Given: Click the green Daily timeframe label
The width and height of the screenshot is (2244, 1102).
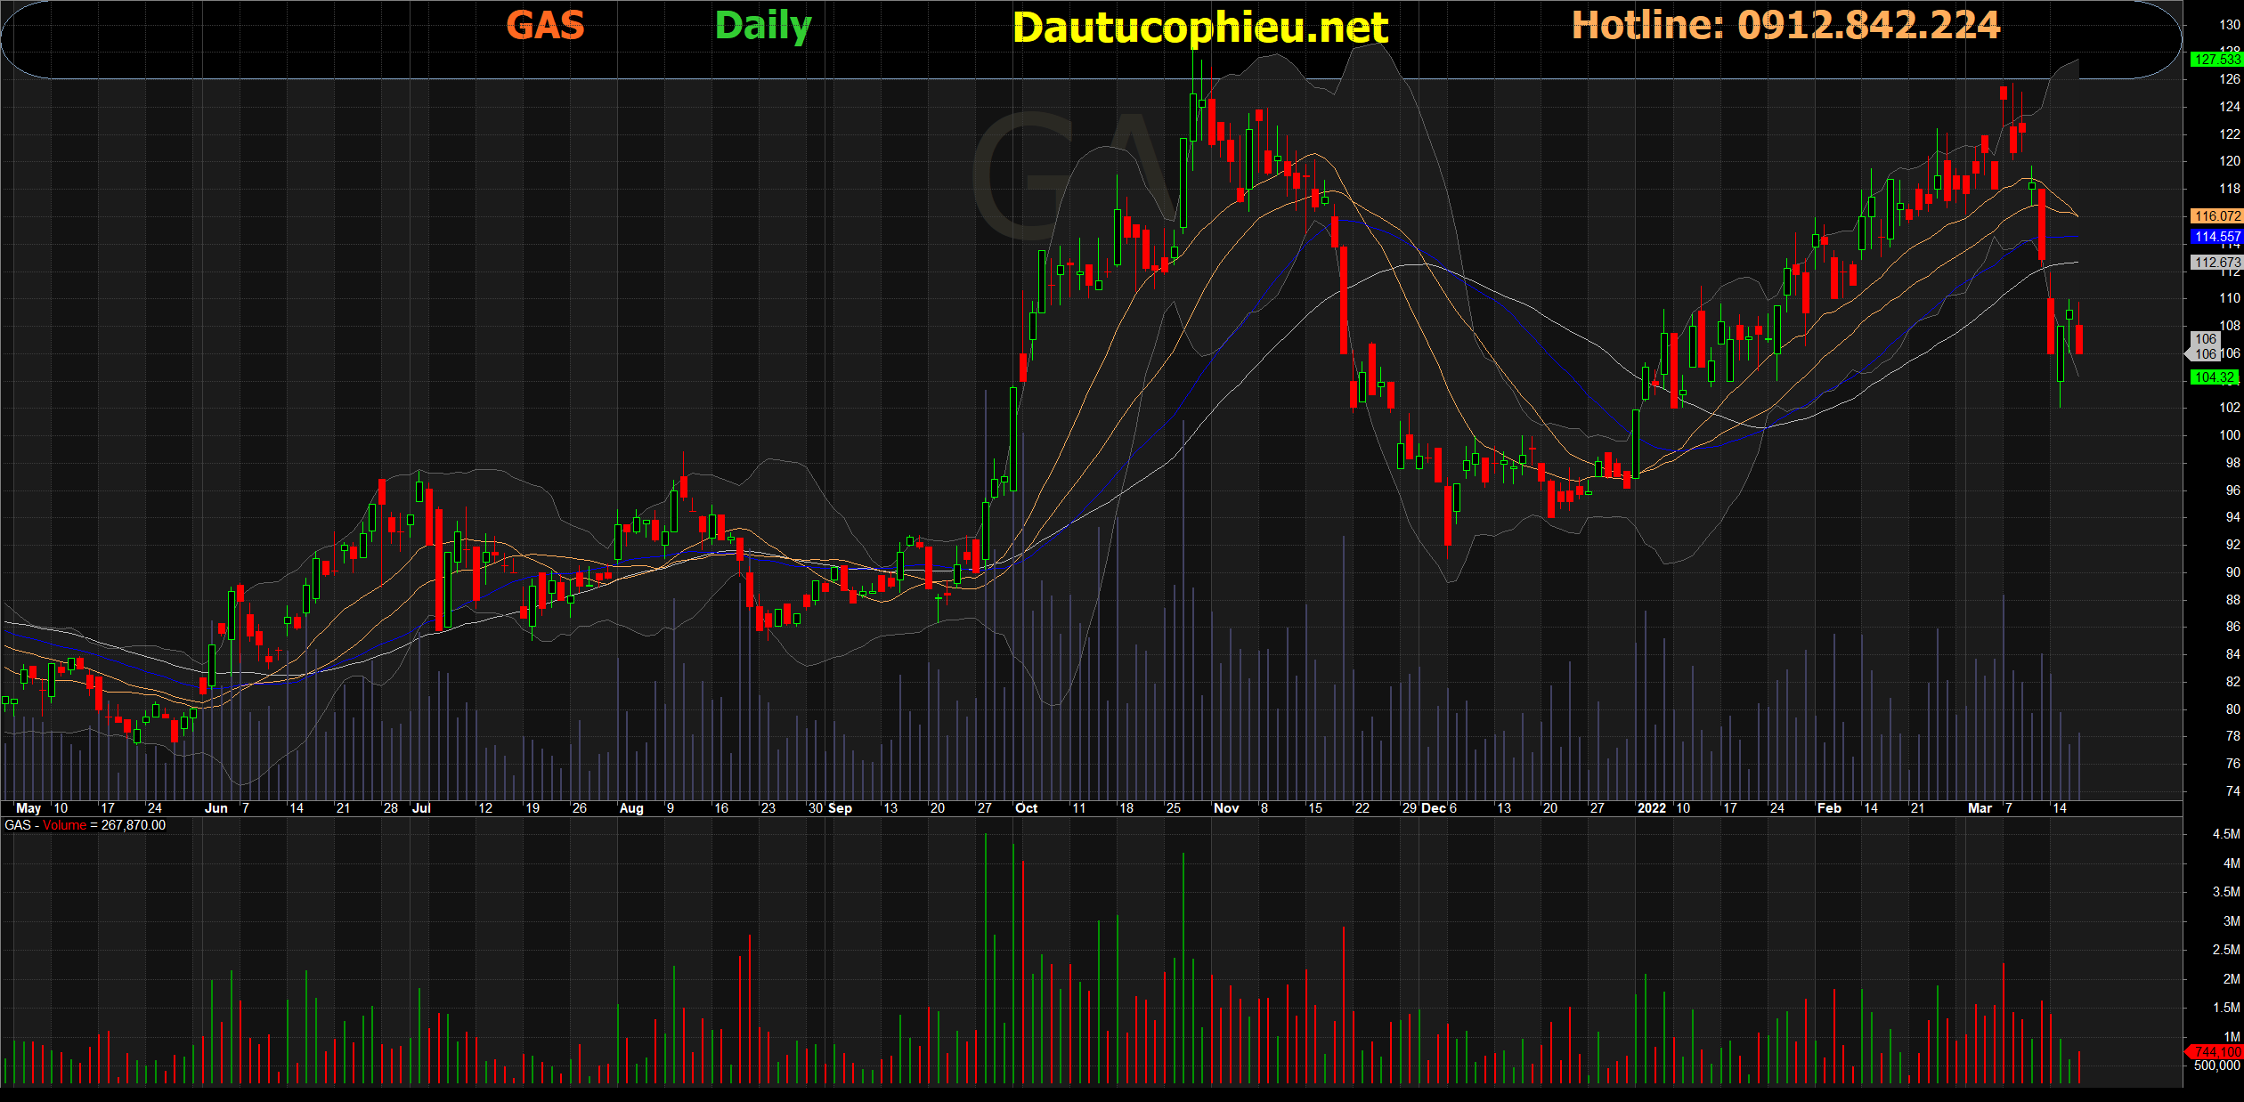Looking at the screenshot, I should (763, 26).
